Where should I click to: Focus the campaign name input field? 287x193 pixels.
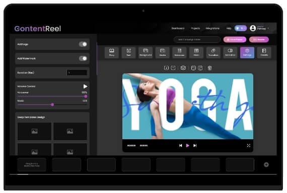(197, 40)
